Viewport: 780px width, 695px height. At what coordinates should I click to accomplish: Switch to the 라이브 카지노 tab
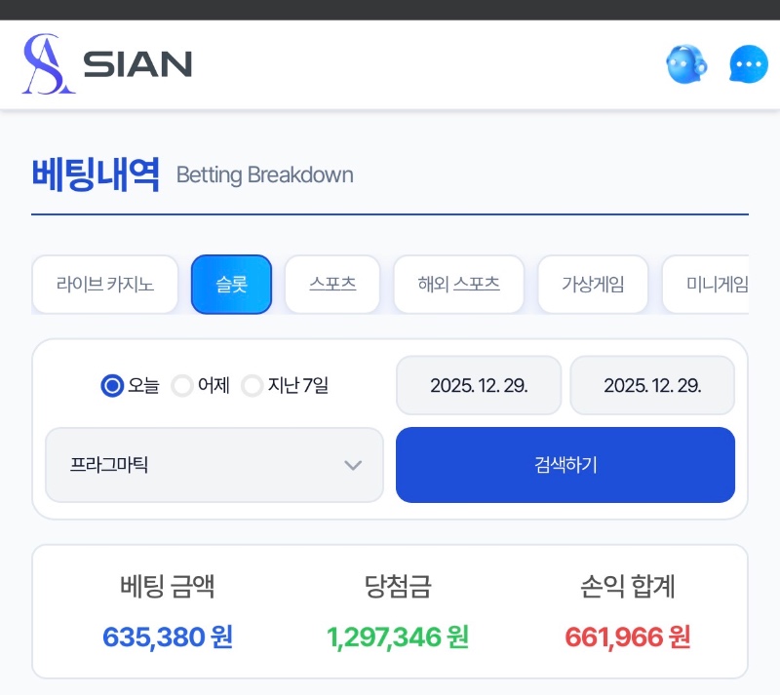point(105,285)
